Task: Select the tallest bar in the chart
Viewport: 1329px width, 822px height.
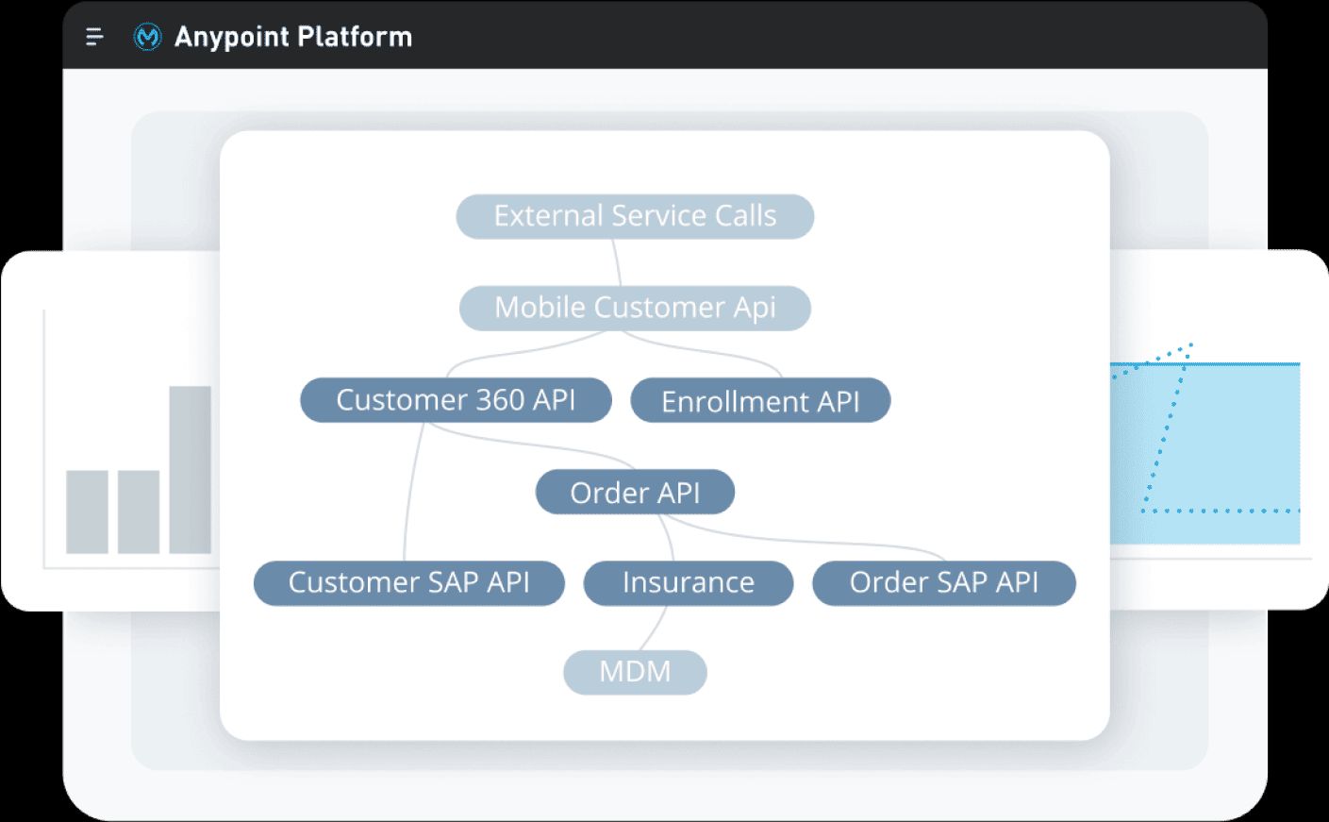Action: (x=189, y=472)
